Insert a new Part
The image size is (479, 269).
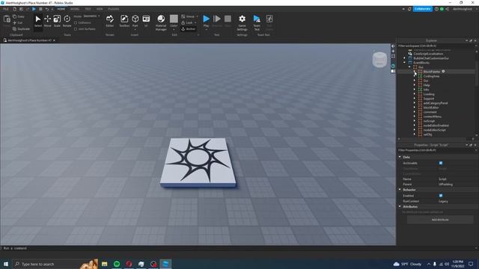tap(135, 22)
